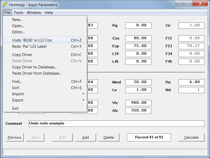
Task: Click the Hornresp lightning bolt title icon
Action: click(x=5, y=5)
